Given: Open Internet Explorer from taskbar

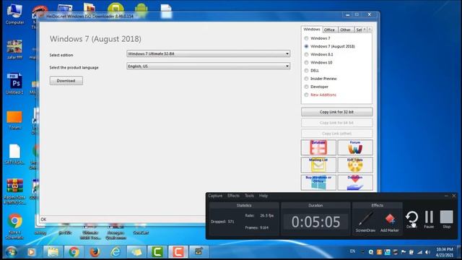Looking at the screenshot, I should pyautogui.click(x=115, y=252).
